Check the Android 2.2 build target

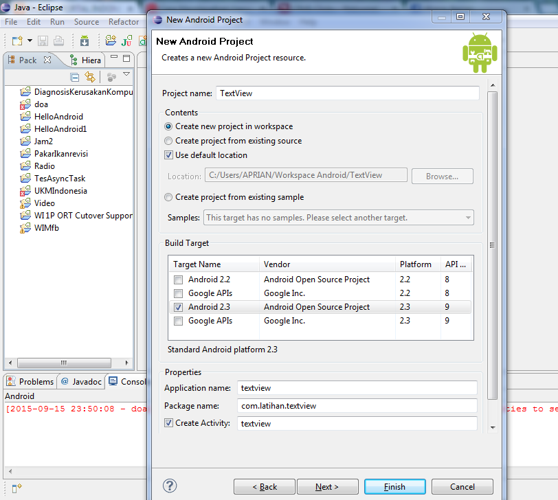[178, 280]
